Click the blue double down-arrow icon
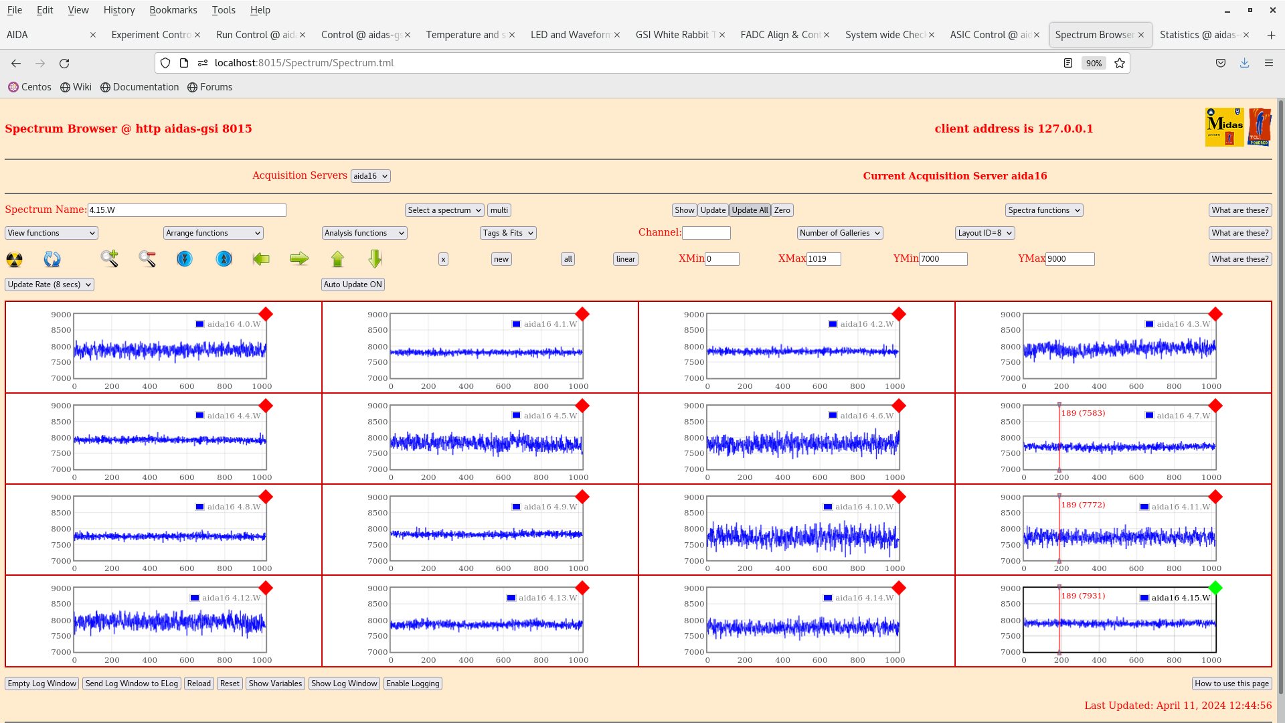The height and width of the screenshot is (723, 1285). [x=185, y=258]
